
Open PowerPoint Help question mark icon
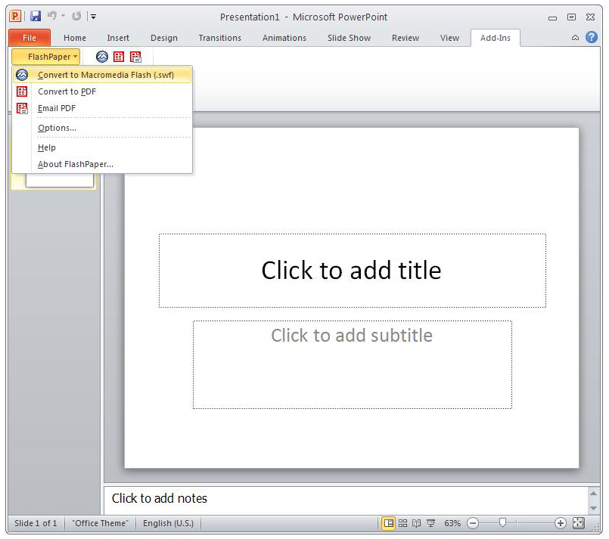[x=591, y=37]
